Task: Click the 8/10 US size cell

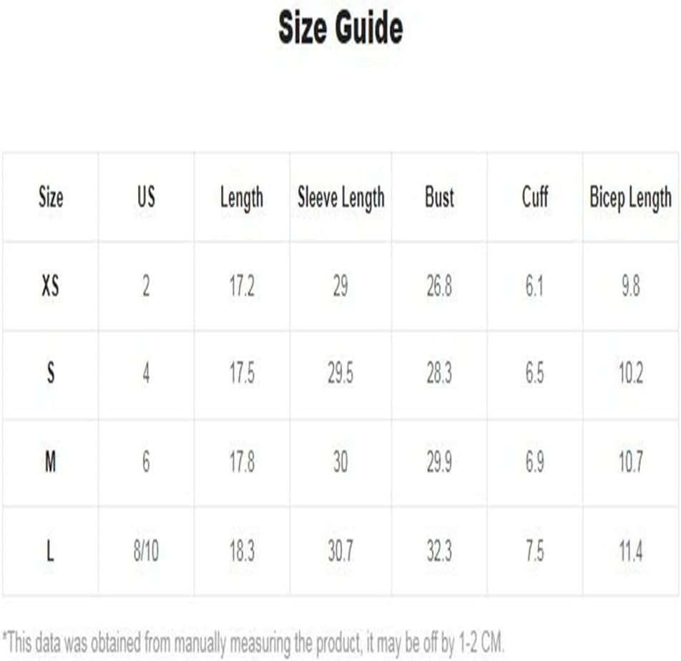Action: [146, 551]
